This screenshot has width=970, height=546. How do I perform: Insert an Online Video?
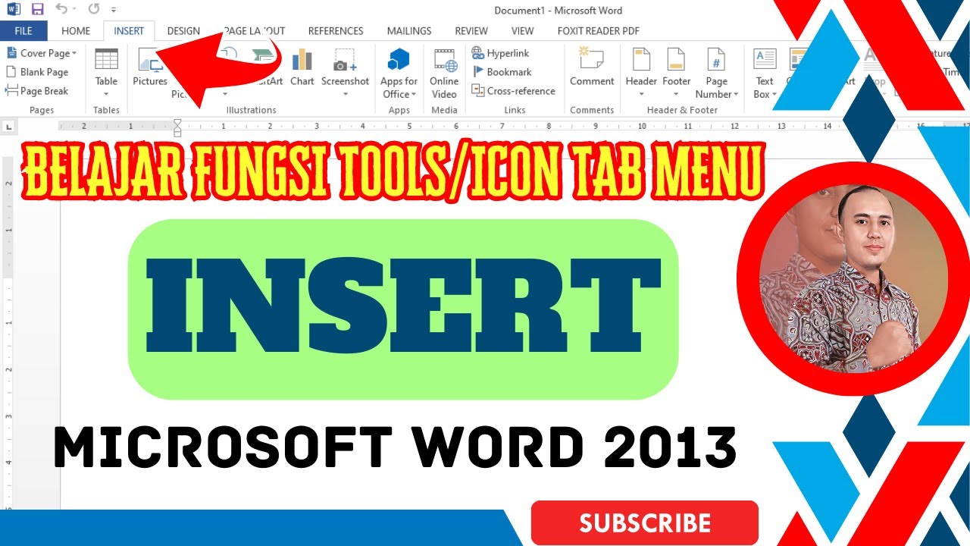coord(444,74)
